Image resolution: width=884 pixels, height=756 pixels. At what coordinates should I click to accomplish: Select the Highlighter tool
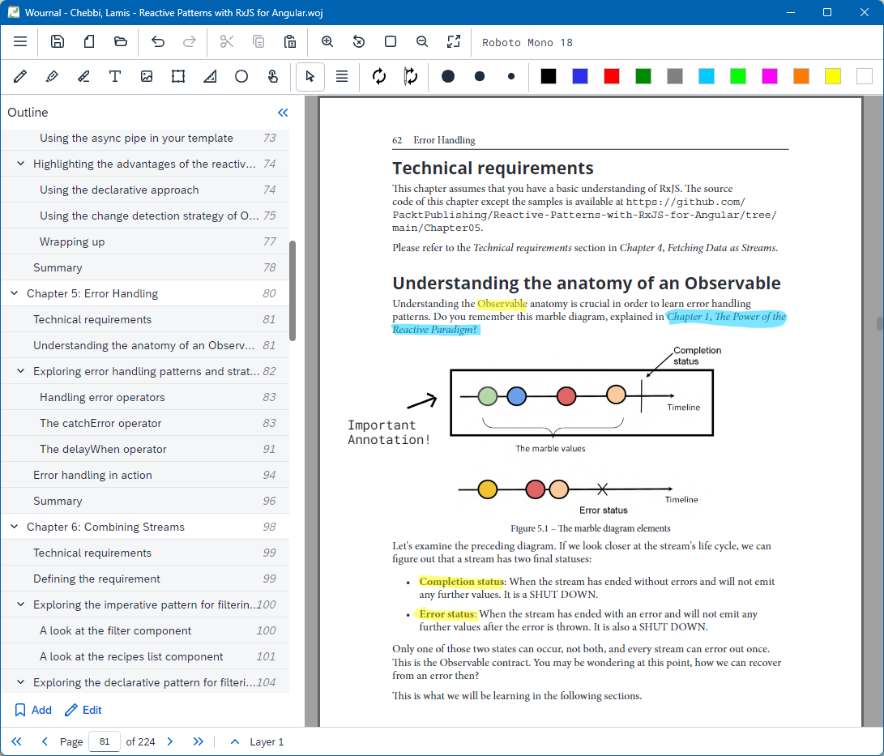pyautogui.click(x=52, y=76)
